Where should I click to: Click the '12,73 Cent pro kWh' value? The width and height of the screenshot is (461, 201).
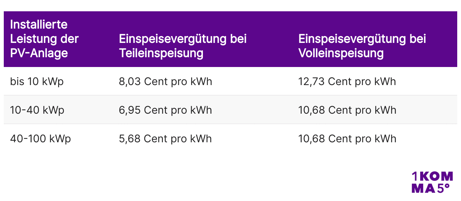347,81
